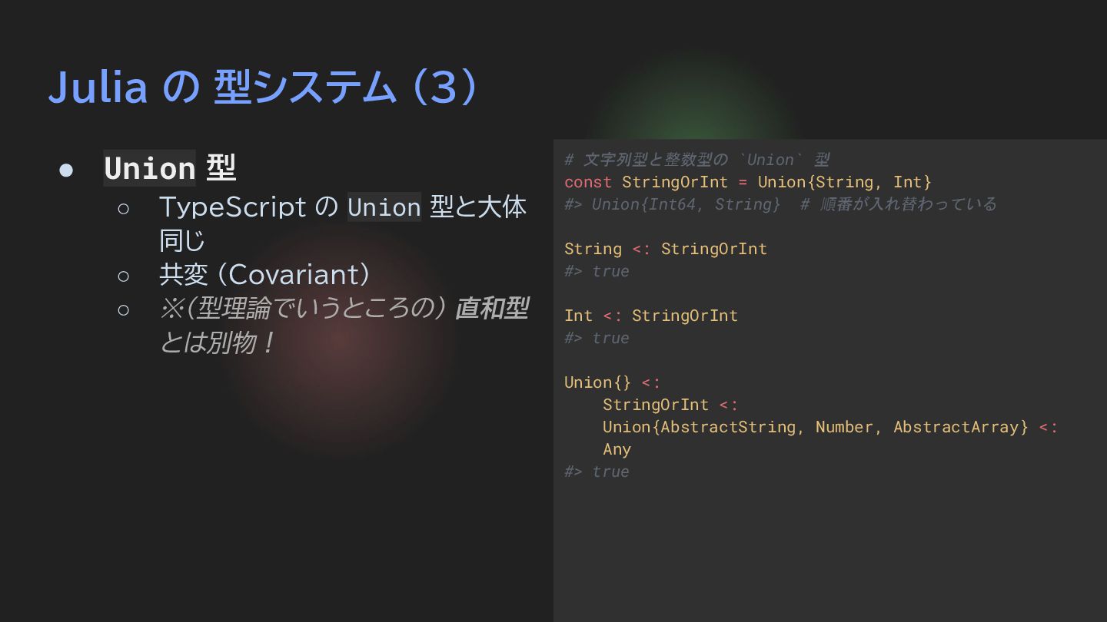Viewport: 1107px width, 622px height.
Task: Click the code word 'Any'
Action: 617,449
